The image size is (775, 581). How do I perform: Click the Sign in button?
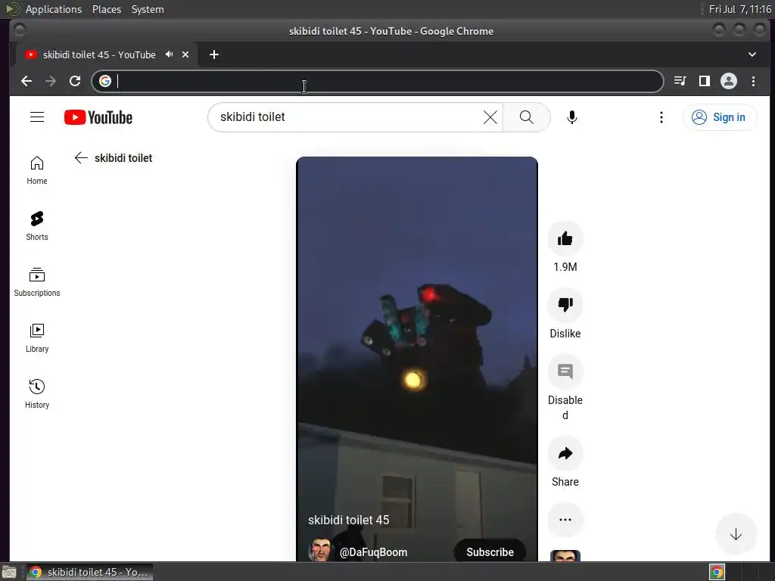tap(719, 117)
